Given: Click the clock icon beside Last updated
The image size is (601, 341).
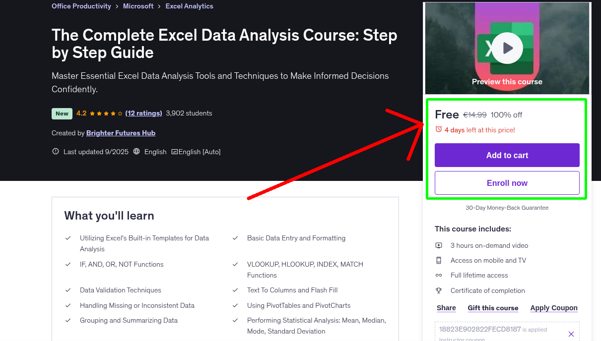Looking at the screenshot, I should click(x=55, y=151).
